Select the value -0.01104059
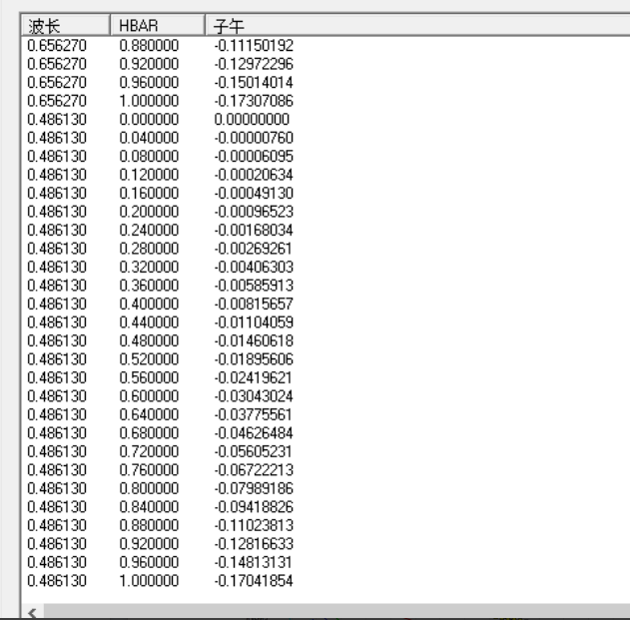The width and height of the screenshot is (630, 620). pos(254,322)
